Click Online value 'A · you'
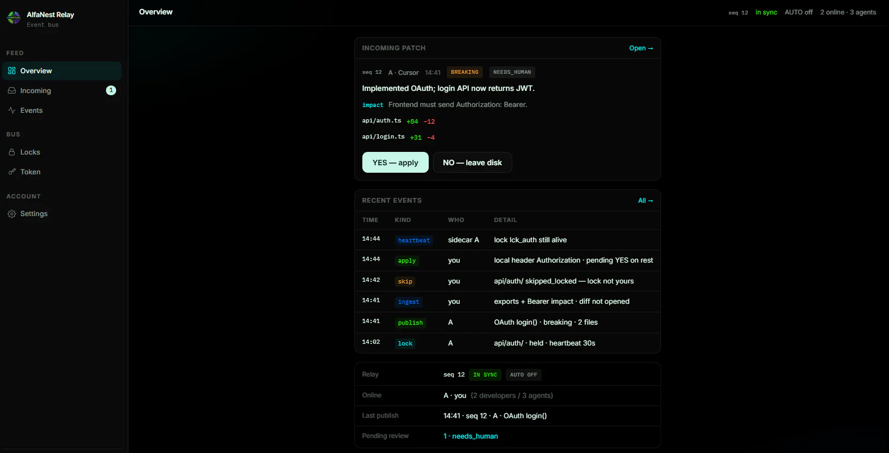Screen dimensions: 889x453 coord(455,396)
